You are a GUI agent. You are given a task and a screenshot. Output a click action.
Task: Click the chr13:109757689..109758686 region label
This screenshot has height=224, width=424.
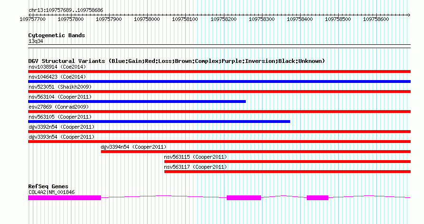(66, 10)
